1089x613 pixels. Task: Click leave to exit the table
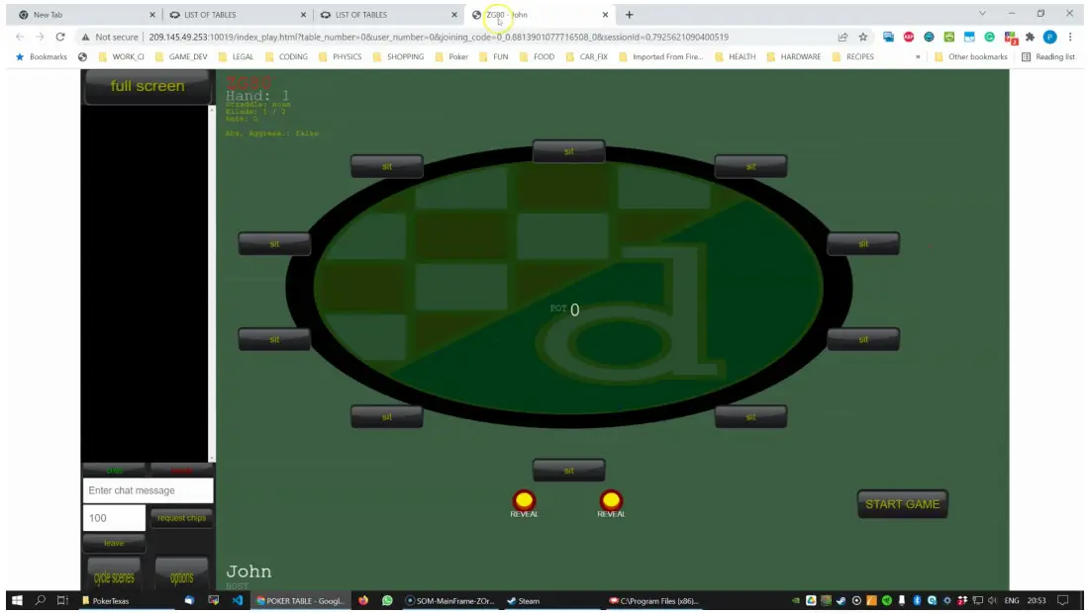(x=113, y=543)
